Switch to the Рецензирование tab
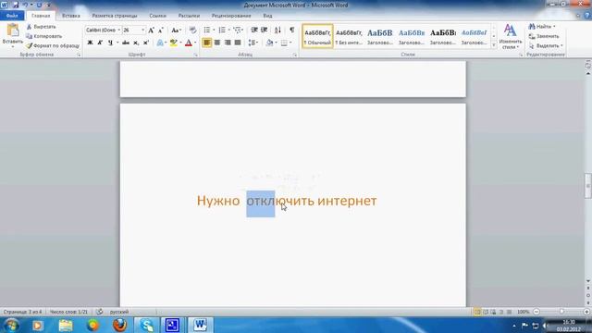592x333 pixels. click(x=231, y=16)
